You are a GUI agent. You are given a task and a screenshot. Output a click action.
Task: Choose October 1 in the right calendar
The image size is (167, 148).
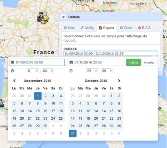[x=111, y=96]
